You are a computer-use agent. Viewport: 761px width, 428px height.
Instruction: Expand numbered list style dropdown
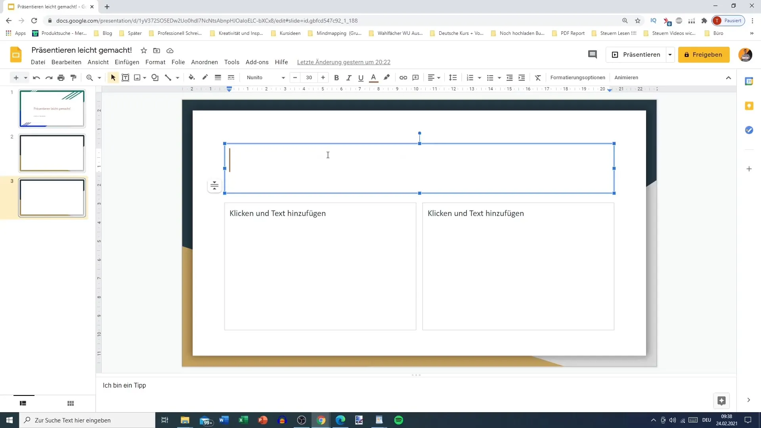[x=480, y=78]
